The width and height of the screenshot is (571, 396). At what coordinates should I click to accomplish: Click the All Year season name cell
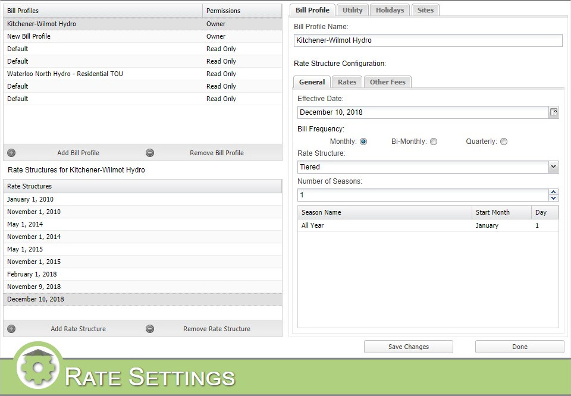pos(385,226)
